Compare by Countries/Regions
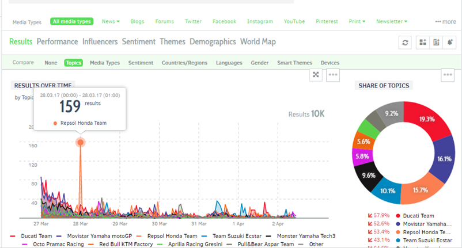The height and width of the screenshot is (248, 462). tap(184, 63)
